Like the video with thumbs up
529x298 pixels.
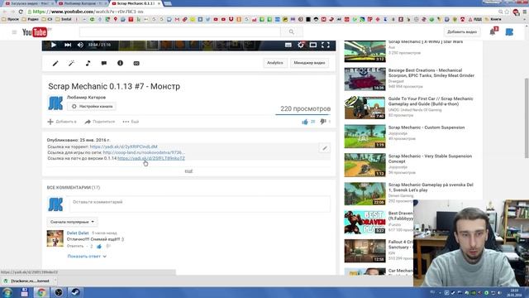click(305, 122)
